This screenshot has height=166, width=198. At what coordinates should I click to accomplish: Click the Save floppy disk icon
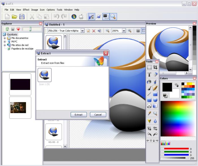[x=22, y=17]
